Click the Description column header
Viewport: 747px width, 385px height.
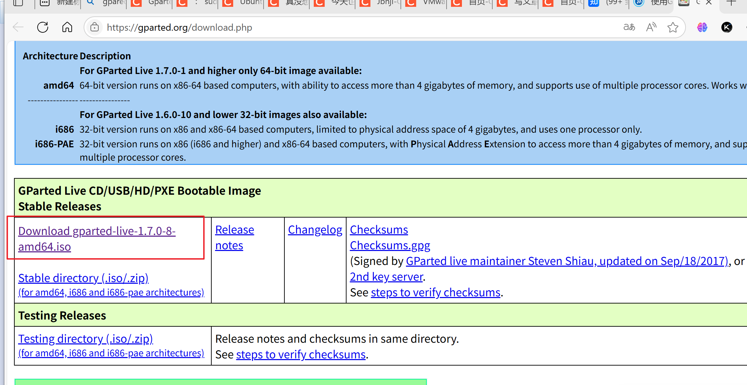105,56
